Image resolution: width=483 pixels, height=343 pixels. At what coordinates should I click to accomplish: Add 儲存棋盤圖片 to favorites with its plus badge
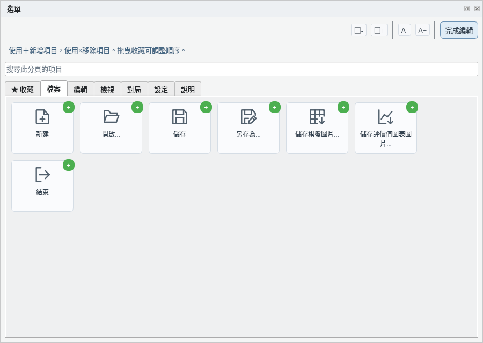[x=343, y=107]
